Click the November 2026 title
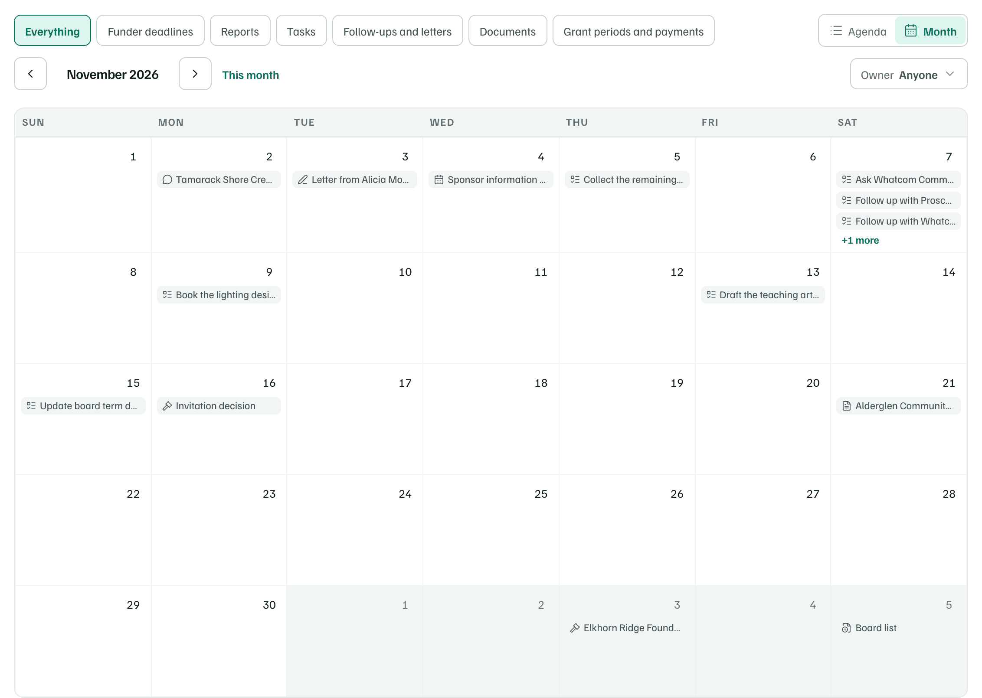Screen dimensions: 982x698 click(x=113, y=75)
